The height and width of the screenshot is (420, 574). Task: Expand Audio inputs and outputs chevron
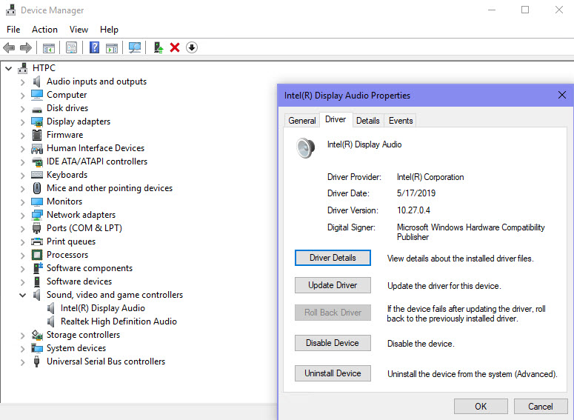pos(22,82)
